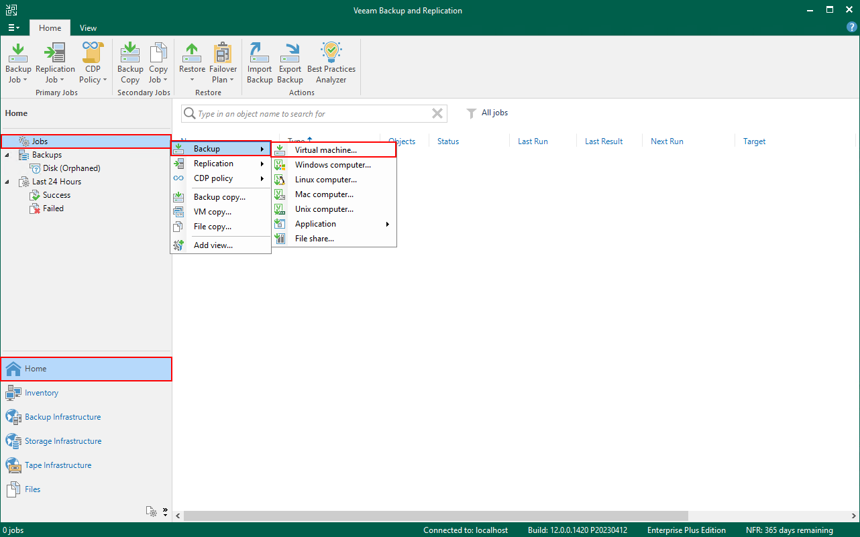Open the help question mark icon
The height and width of the screenshot is (537, 860).
tap(852, 27)
